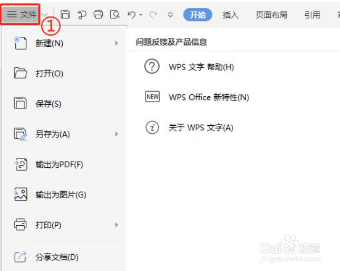Click the print icon in quick toolbar
Image resolution: width=340 pixels, height=271 pixels.
pos(98,15)
